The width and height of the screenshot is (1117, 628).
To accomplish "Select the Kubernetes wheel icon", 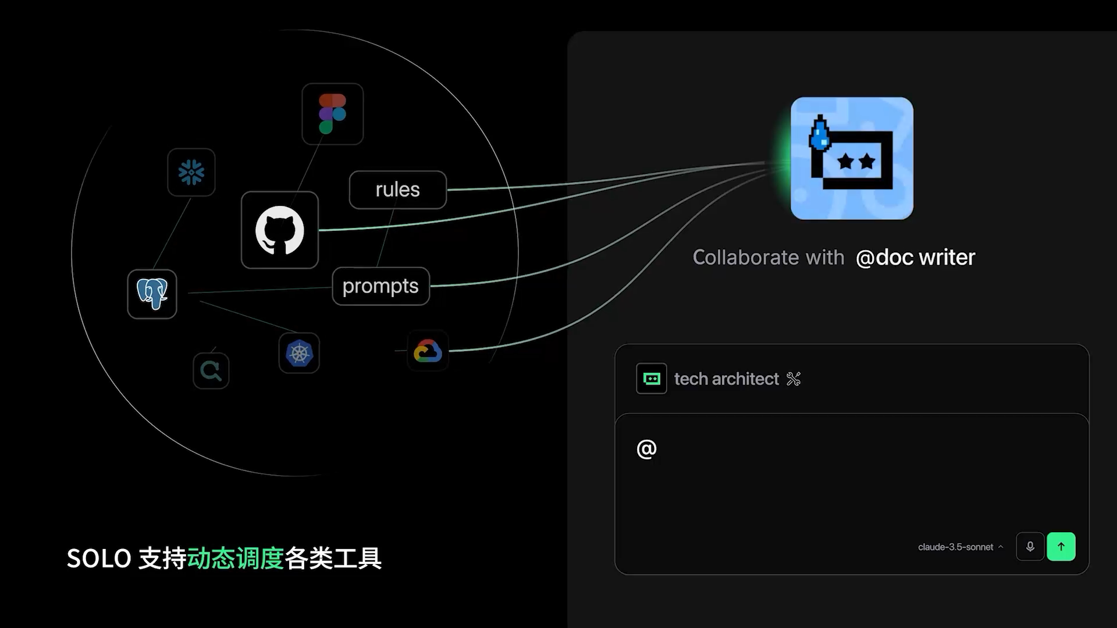I will click(299, 353).
